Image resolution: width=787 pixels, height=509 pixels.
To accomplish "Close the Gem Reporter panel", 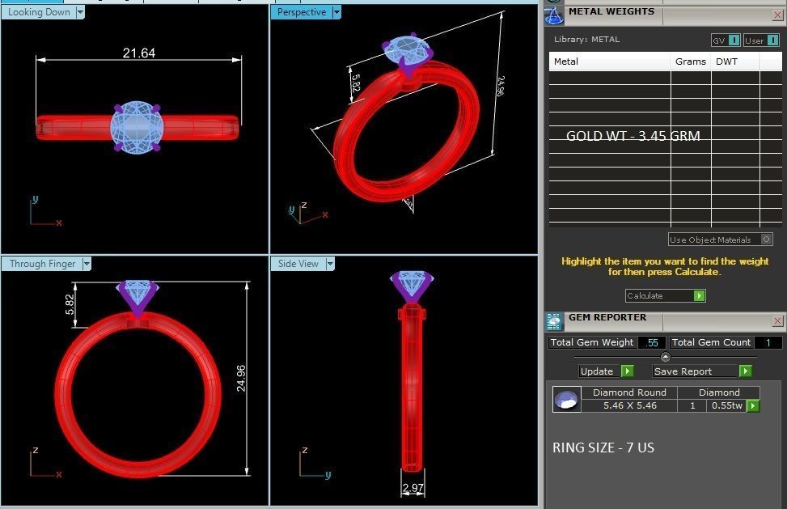I will pyautogui.click(x=777, y=321).
